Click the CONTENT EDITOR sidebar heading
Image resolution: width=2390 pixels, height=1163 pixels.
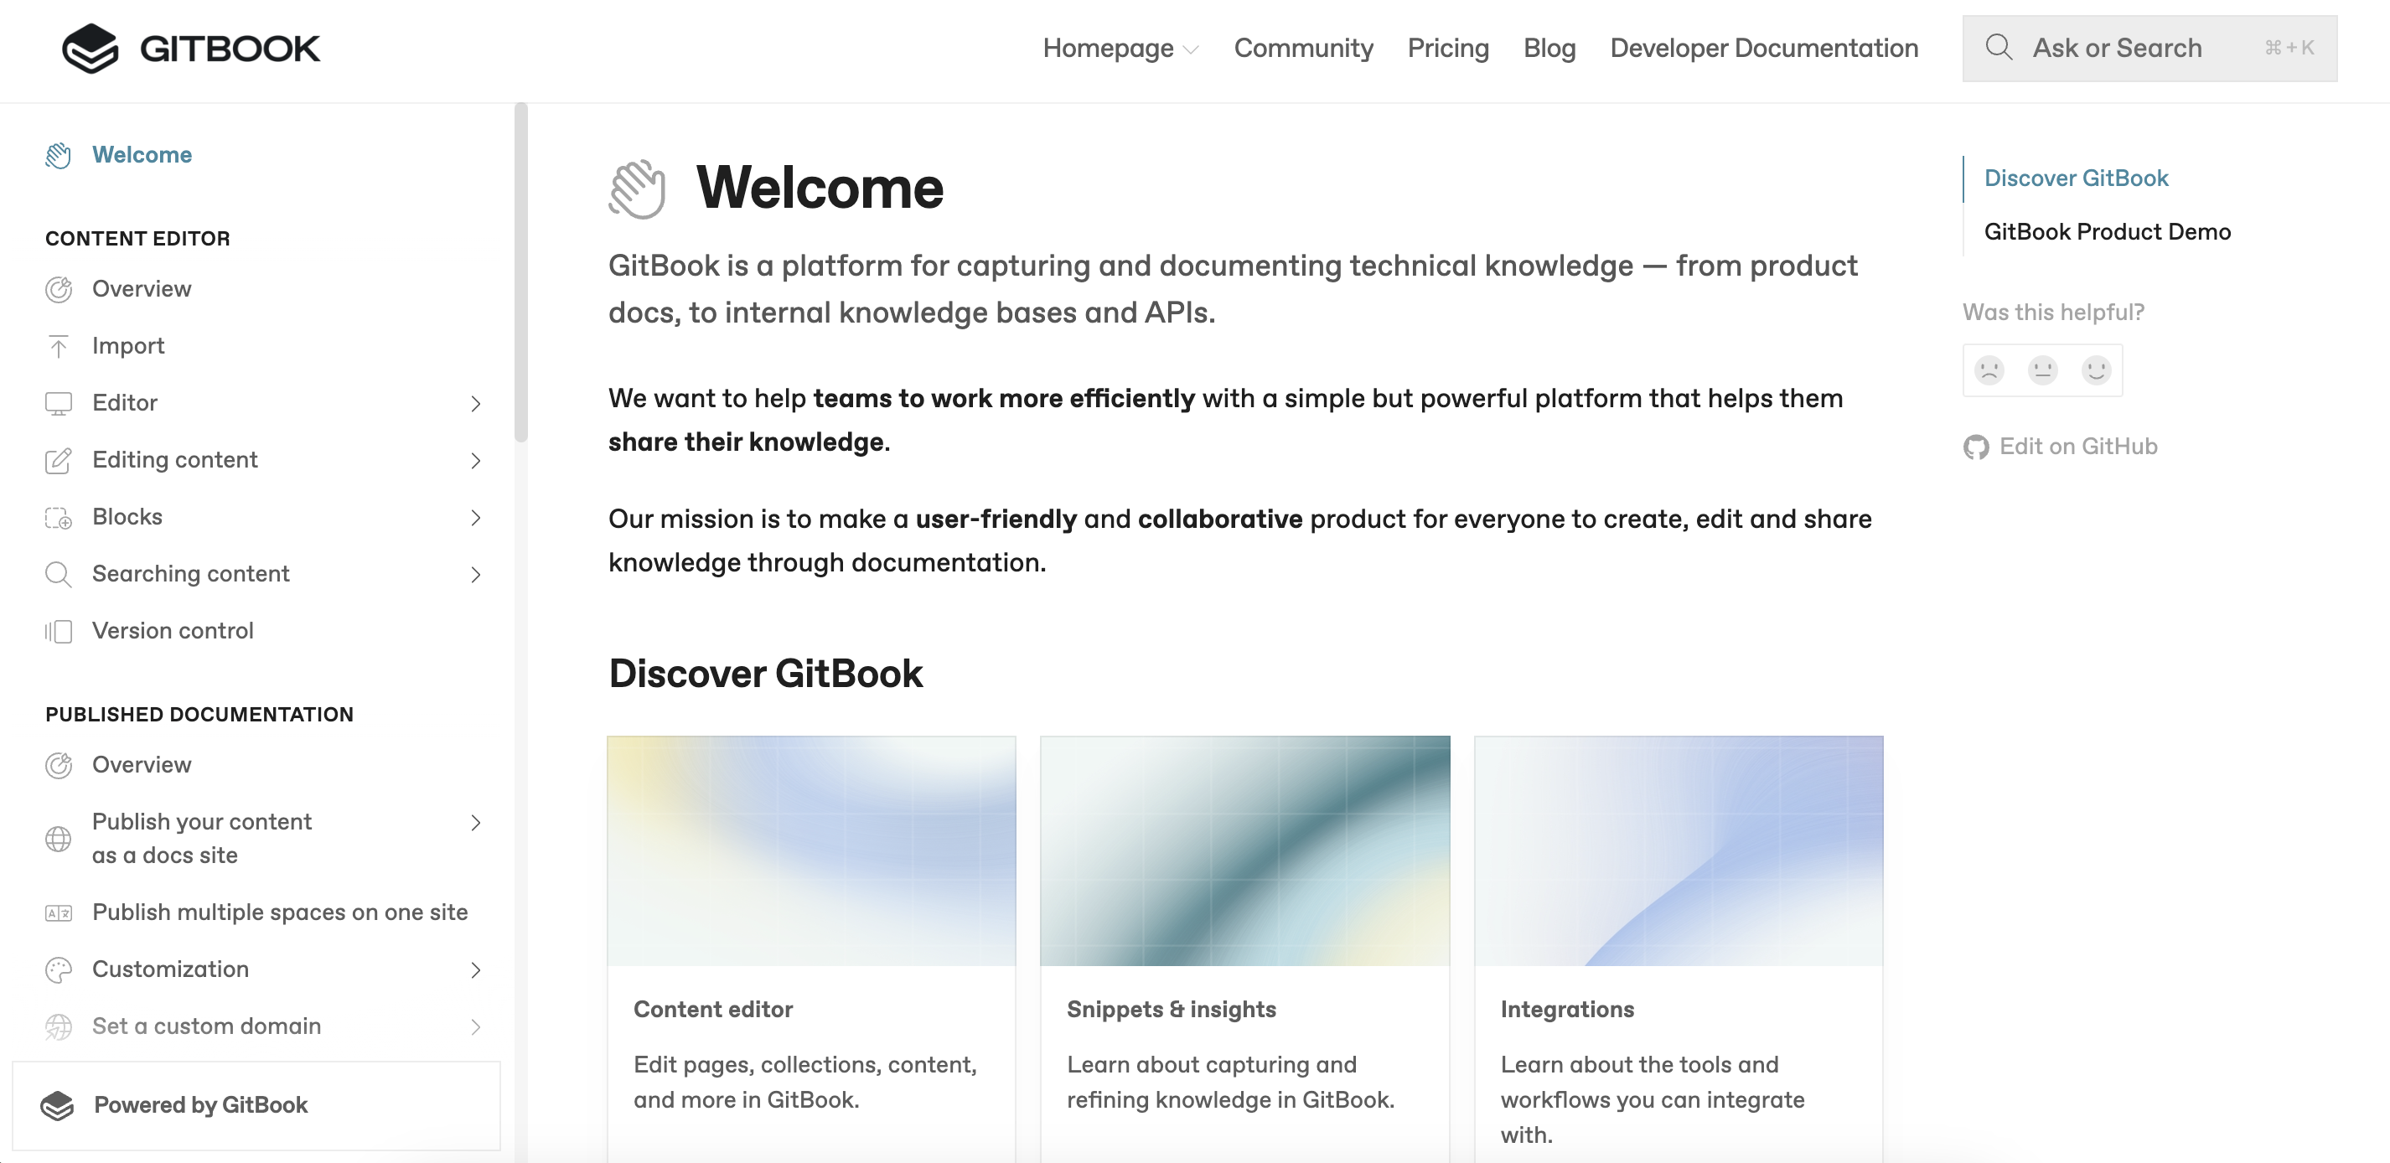[137, 238]
